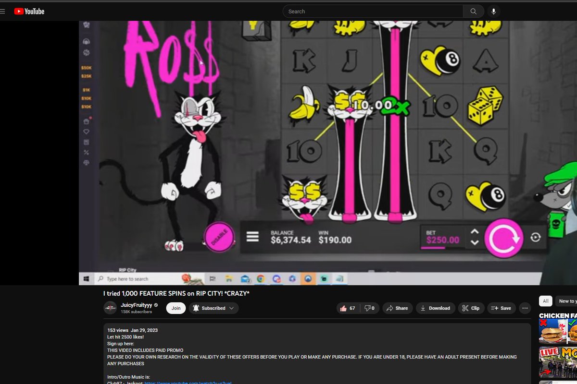
Task: Open the JuicyFruityyy channel name link
Action: click(137, 305)
